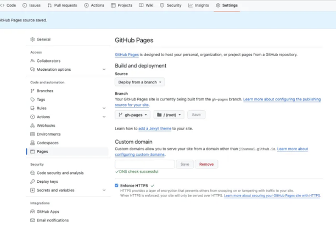Expand Moderation options chevron
Screen dimensions: 336x225
(104, 70)
